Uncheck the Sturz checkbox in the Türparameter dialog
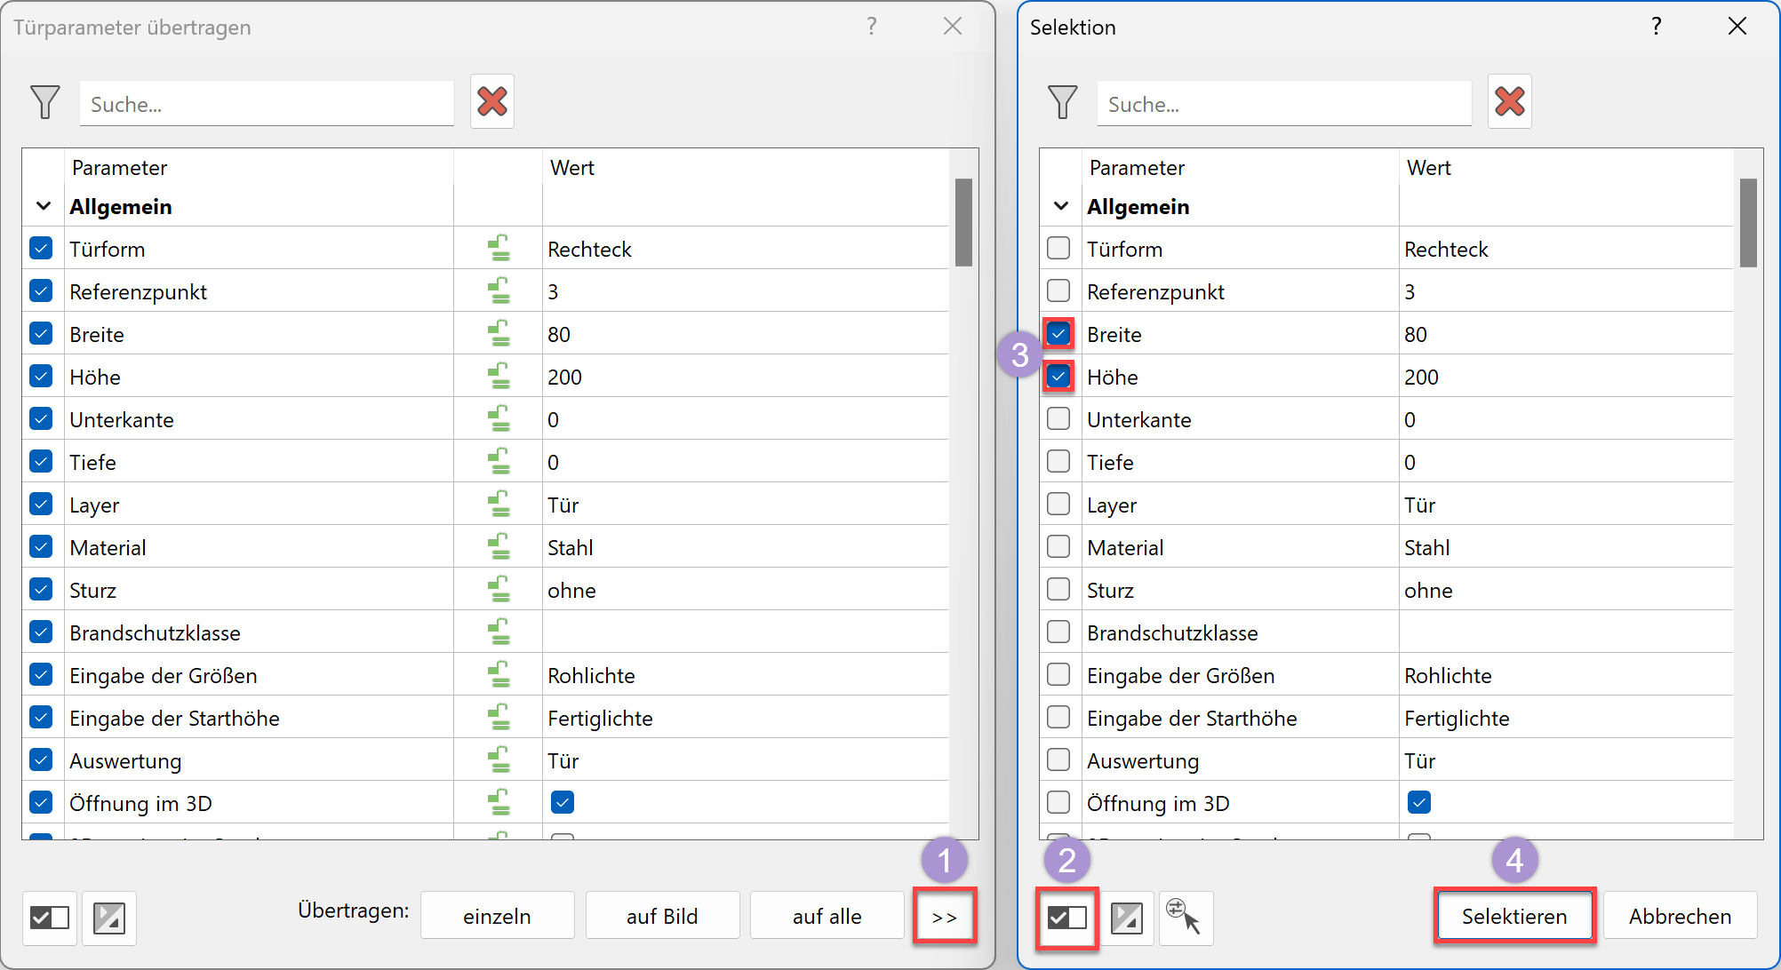The height and width of the screenshot is (970, 1781). [x=41, y=590]
